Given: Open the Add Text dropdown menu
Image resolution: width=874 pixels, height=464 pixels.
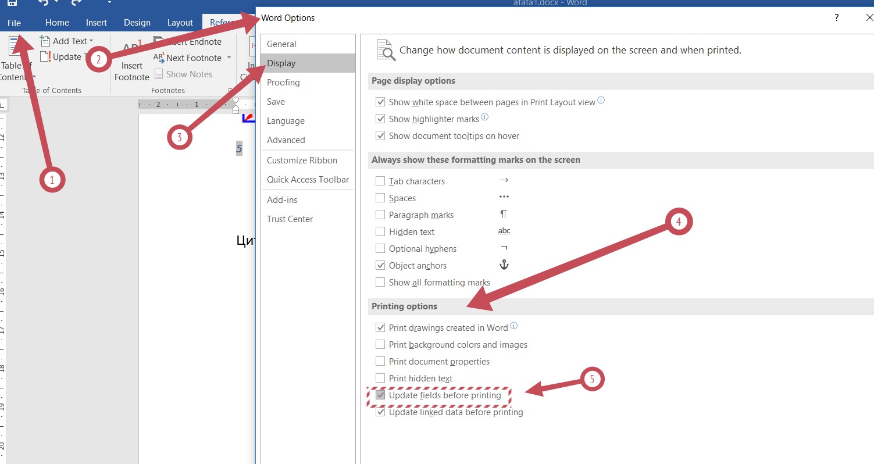Looking at the screenshot, I should [91, 41].
